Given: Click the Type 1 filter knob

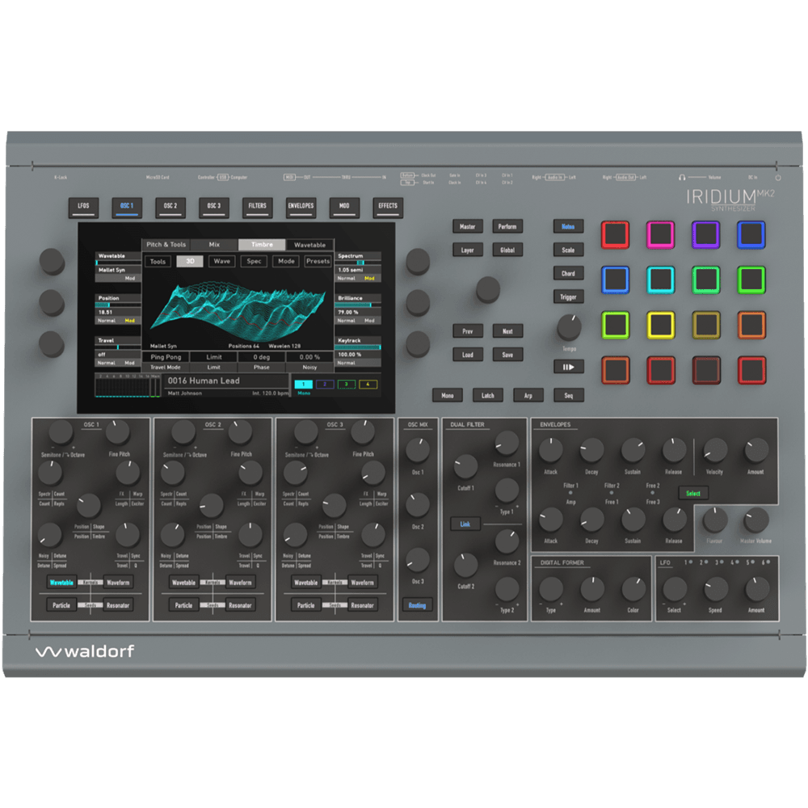Looking at the screenshot, I should point(507,490).
